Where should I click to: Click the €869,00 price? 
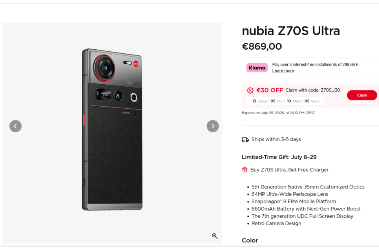click(x=262, y=46)
